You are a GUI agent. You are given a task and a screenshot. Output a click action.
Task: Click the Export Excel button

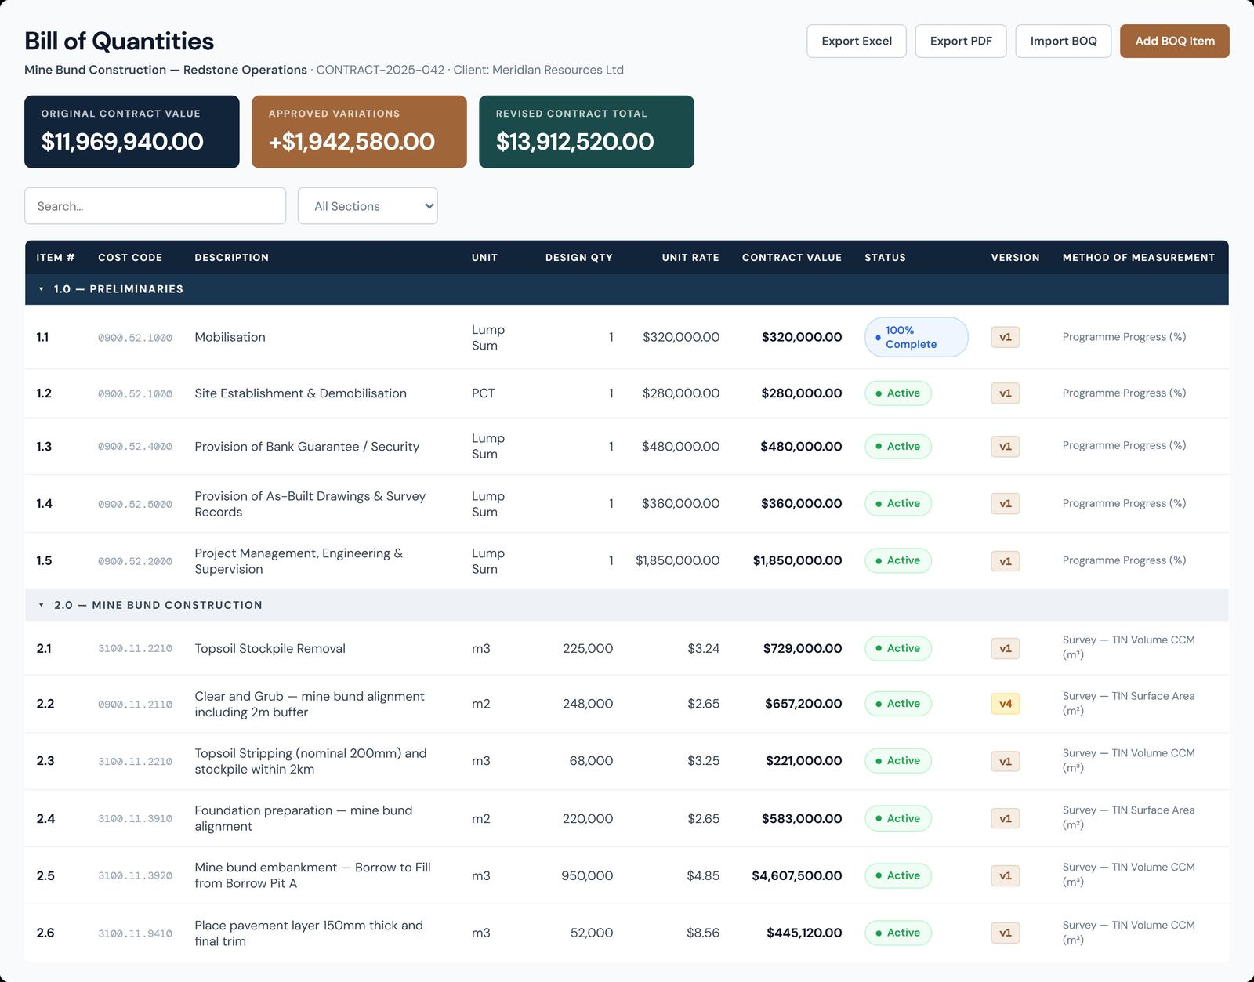[857, 41]
